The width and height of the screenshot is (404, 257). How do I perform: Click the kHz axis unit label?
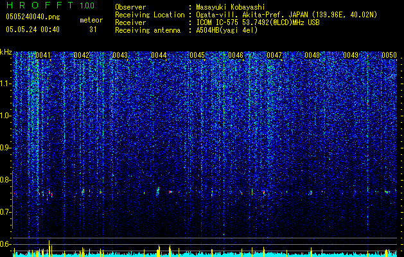point(6,52)
